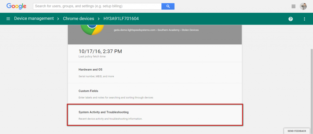Image resolution: width=313 pixels, height=134 pixels.
Task: Click the Send Feedback button
Action: 296,131
